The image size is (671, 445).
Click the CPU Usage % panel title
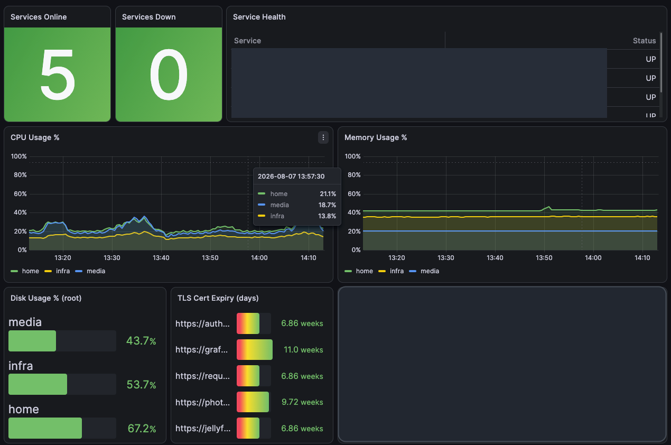(35, 137)
